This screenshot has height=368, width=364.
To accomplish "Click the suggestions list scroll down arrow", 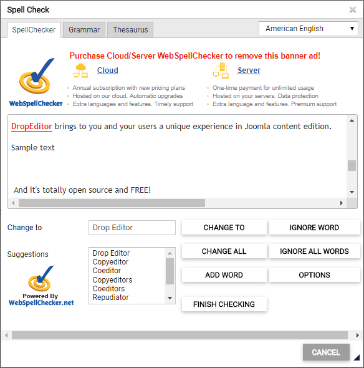I will [170, 298].
